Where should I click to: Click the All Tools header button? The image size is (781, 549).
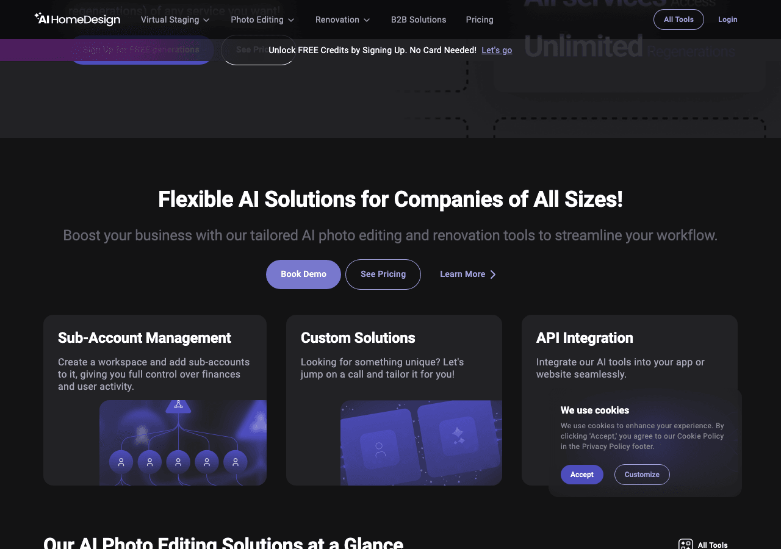(x=678, y=20)
